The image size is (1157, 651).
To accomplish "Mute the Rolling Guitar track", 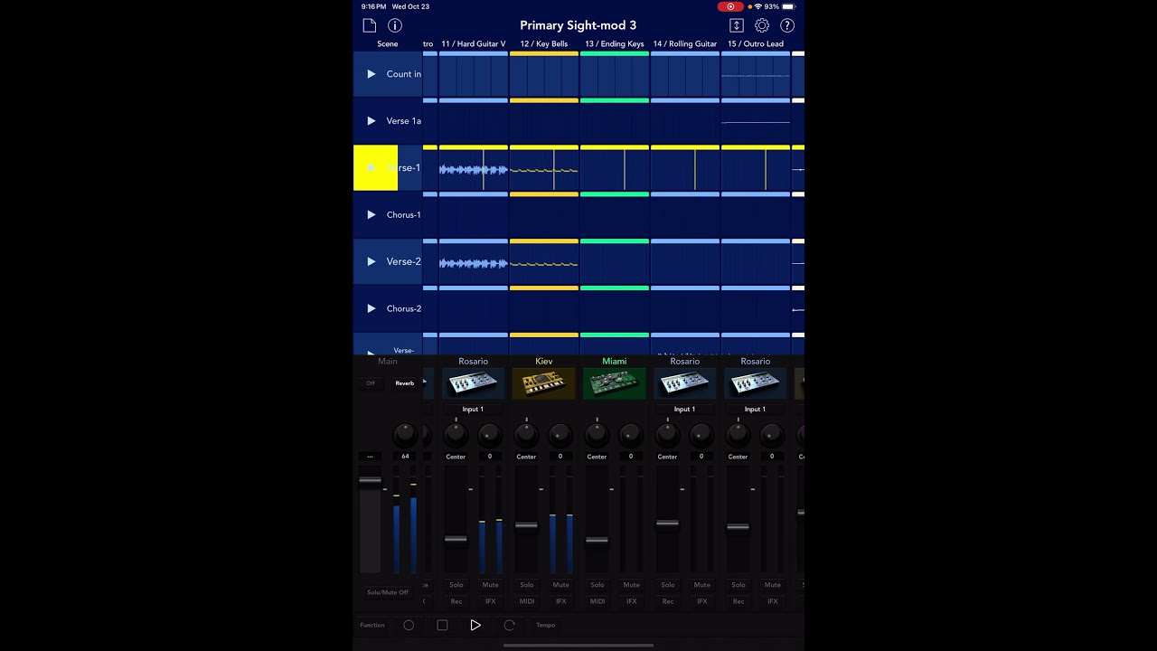I will (702, 585).
